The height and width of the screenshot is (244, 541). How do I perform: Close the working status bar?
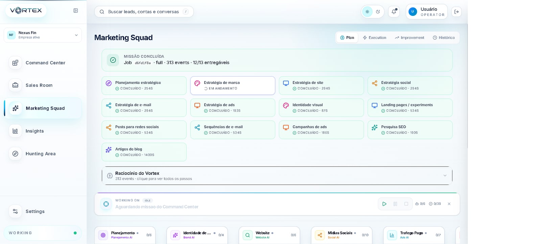pyautogui.click(x=449, y=204)
